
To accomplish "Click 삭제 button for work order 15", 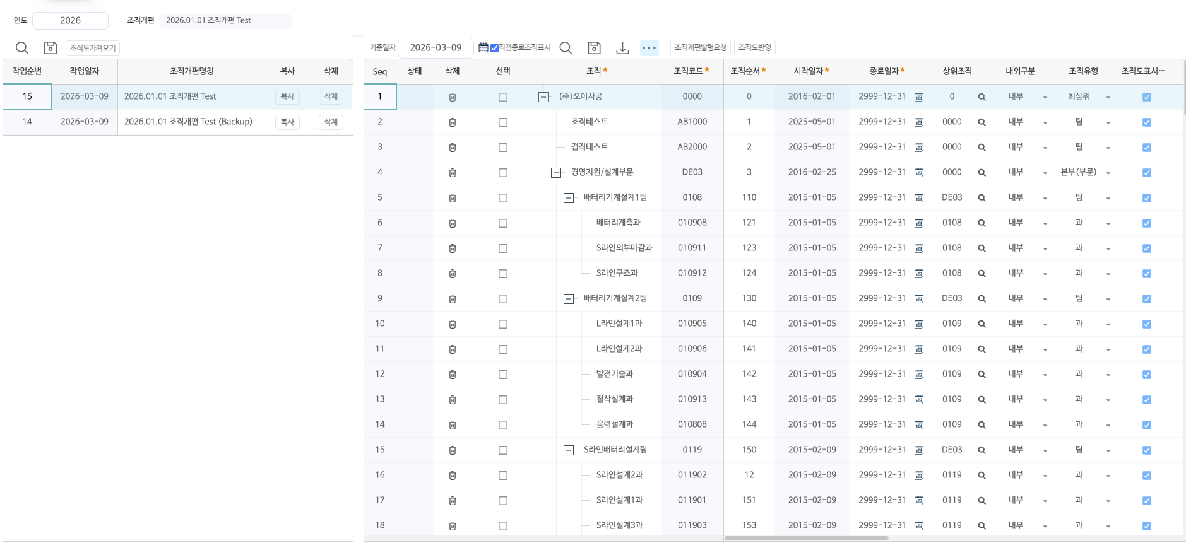I will pos(331,96).
